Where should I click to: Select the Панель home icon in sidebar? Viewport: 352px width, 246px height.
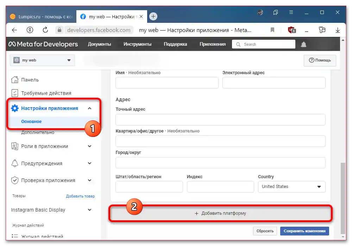coord(15,79)
